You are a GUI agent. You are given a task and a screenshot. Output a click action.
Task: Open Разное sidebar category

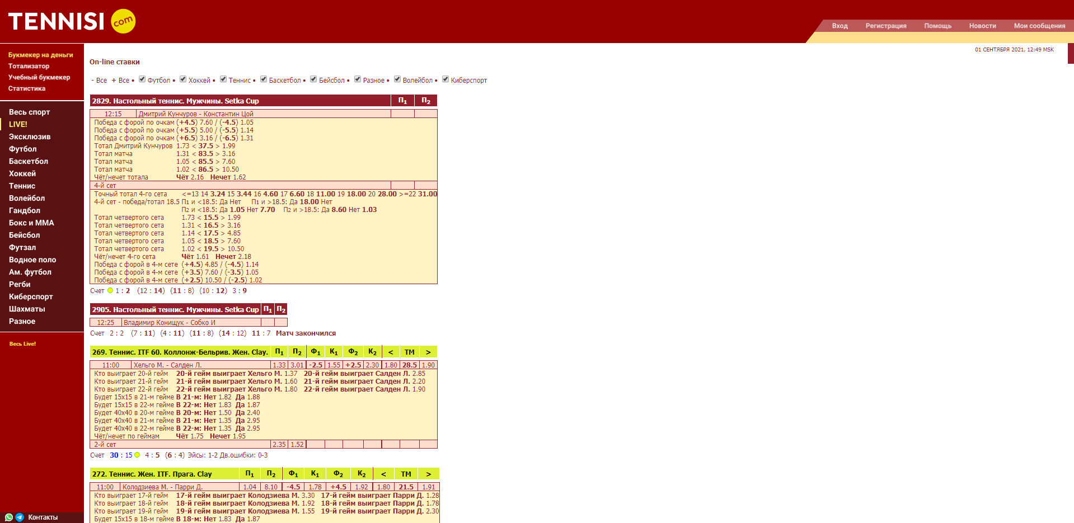coord(22,321)
